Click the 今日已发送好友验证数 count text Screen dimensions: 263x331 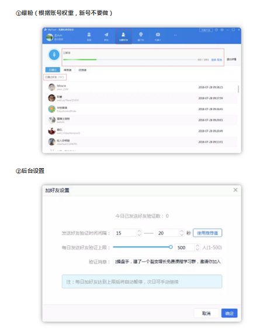(142, 216)
